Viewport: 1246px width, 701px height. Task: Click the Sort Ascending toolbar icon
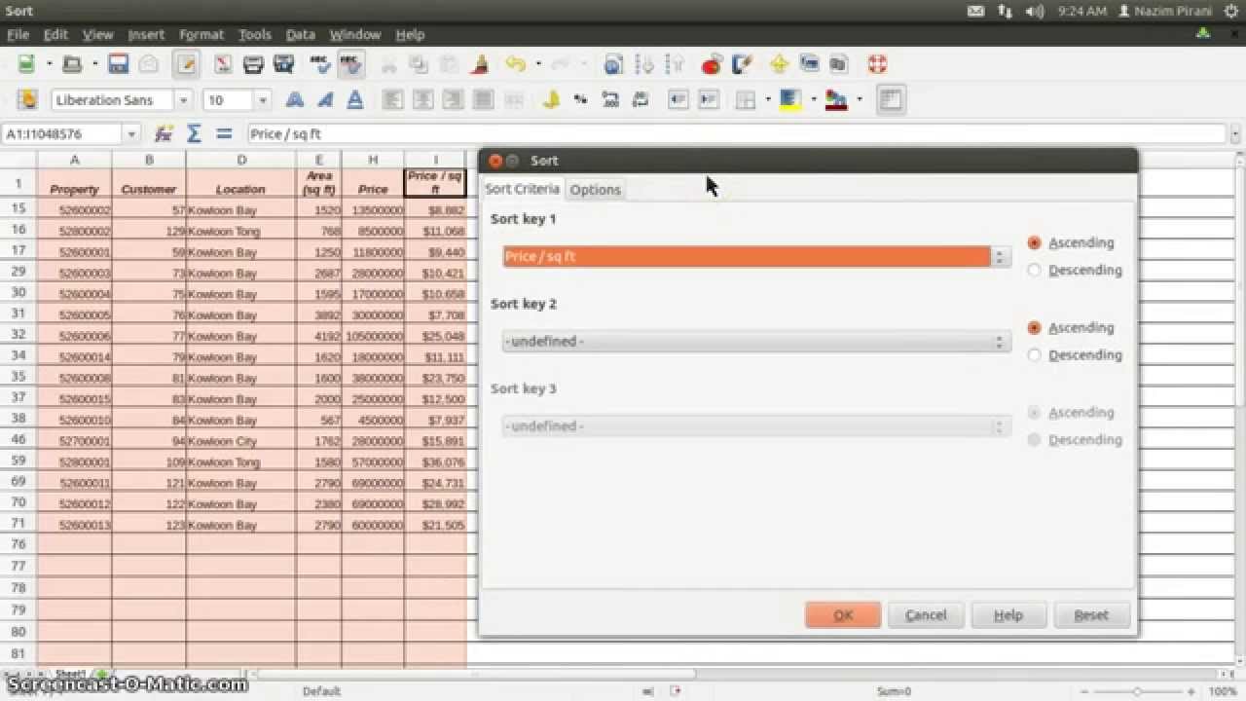643,65
